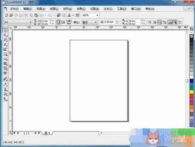Expand the Application Launcher arrow

(x=73, y=15)
